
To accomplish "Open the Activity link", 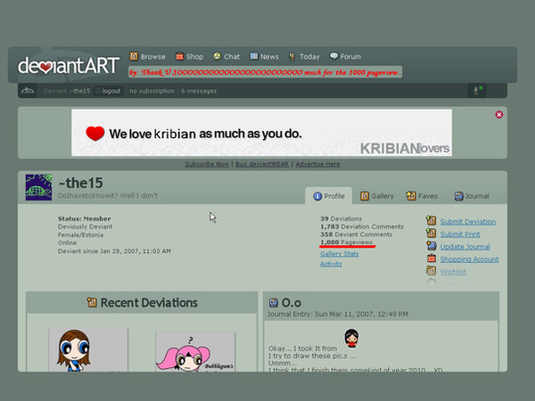I will coord(331,264).
